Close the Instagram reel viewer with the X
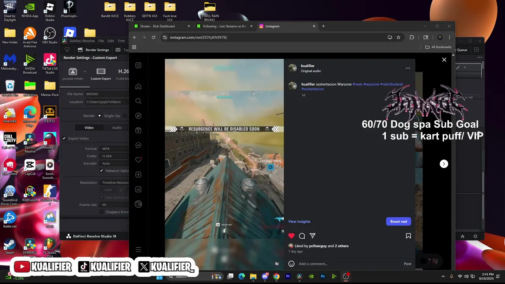The width and height of the screenshot is (505, 284). point(444,60)
